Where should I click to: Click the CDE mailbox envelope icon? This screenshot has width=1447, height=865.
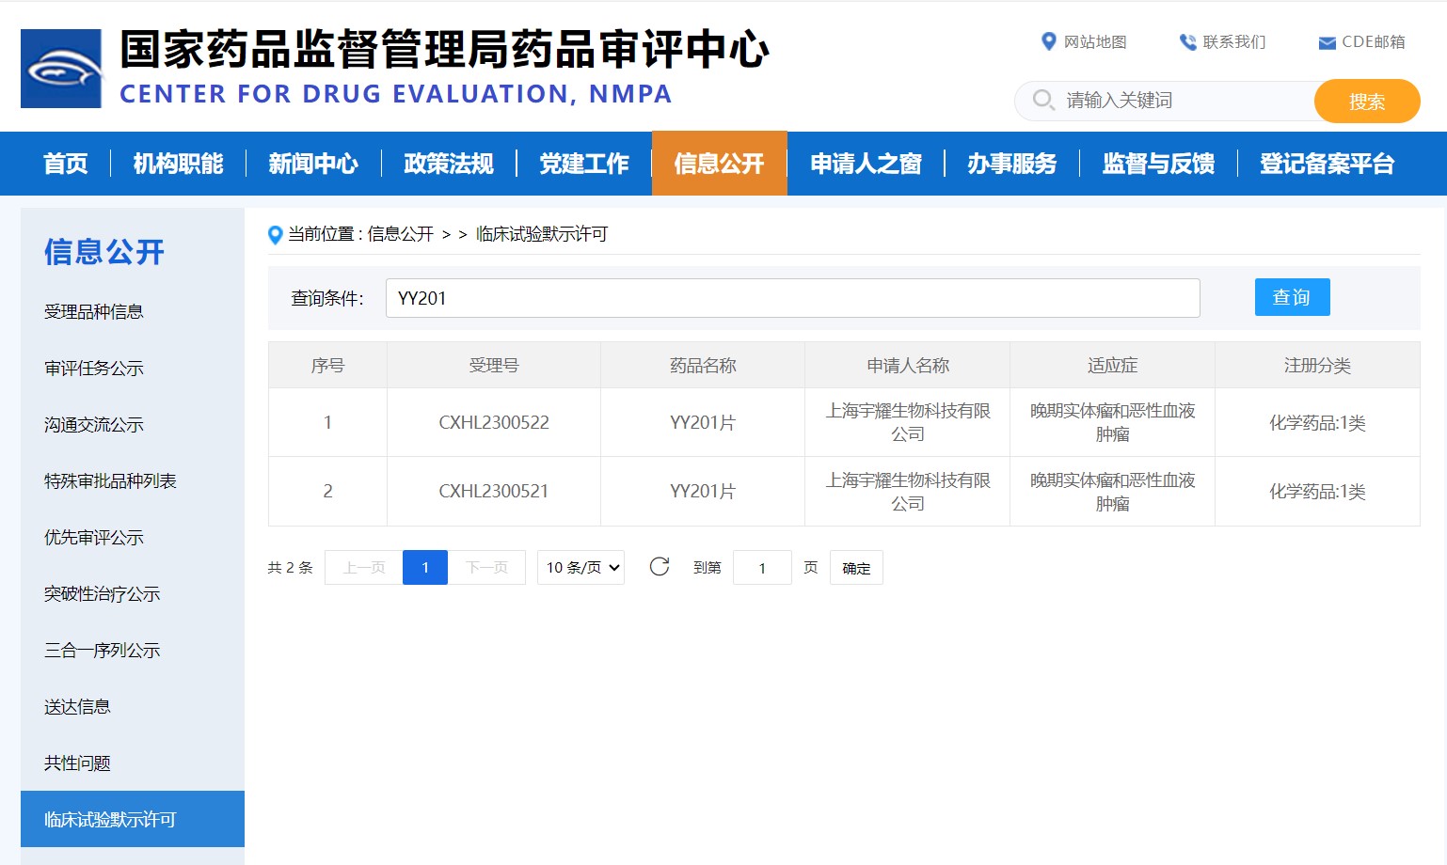tap(1327, 43)
